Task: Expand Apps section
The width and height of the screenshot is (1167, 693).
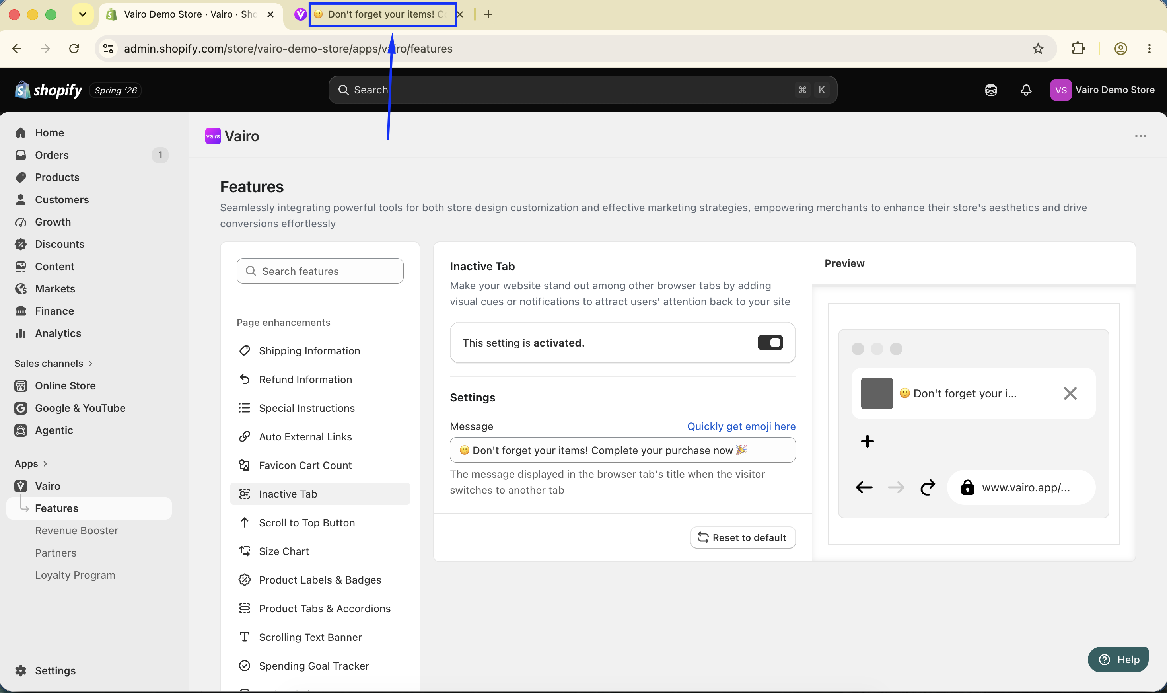Action: 31,464
